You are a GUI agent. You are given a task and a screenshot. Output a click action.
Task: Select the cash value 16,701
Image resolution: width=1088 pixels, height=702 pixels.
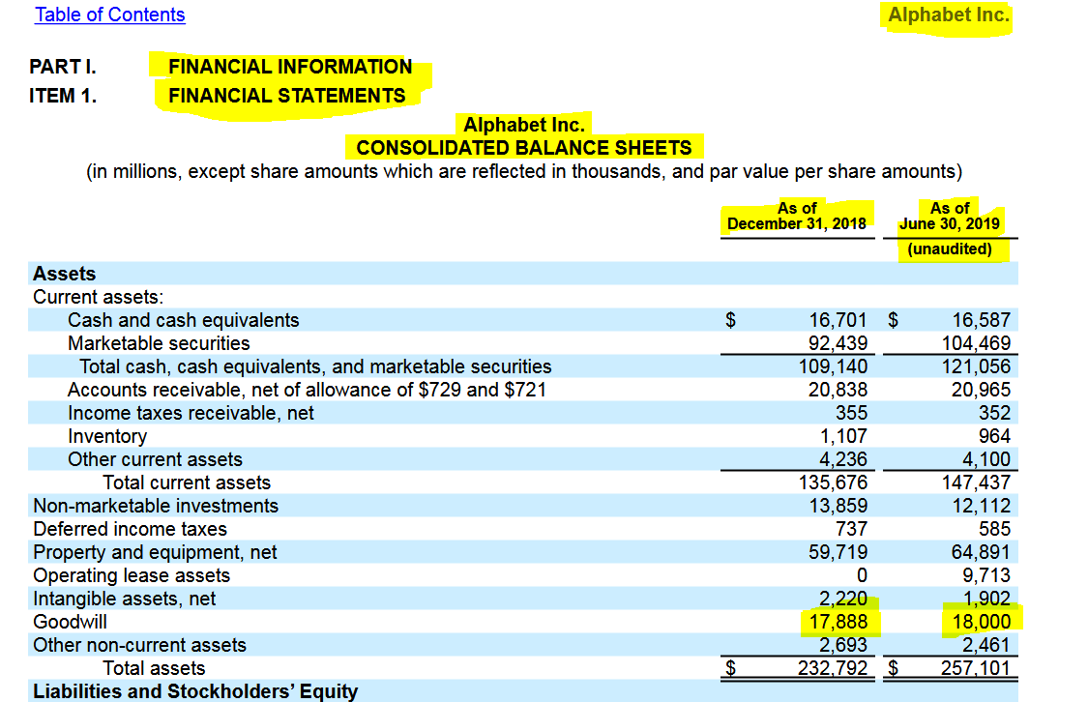coord(838,320)
